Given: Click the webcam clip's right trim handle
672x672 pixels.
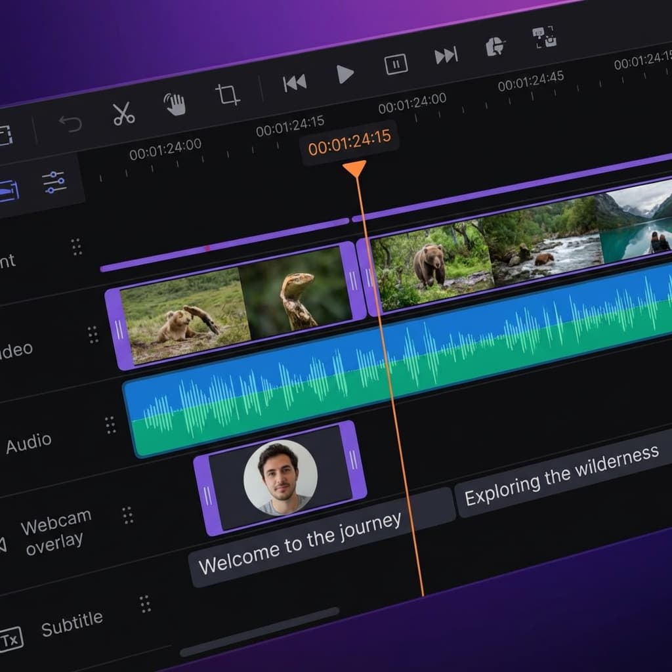Looking at the screenshot, I should coord(353,460).
